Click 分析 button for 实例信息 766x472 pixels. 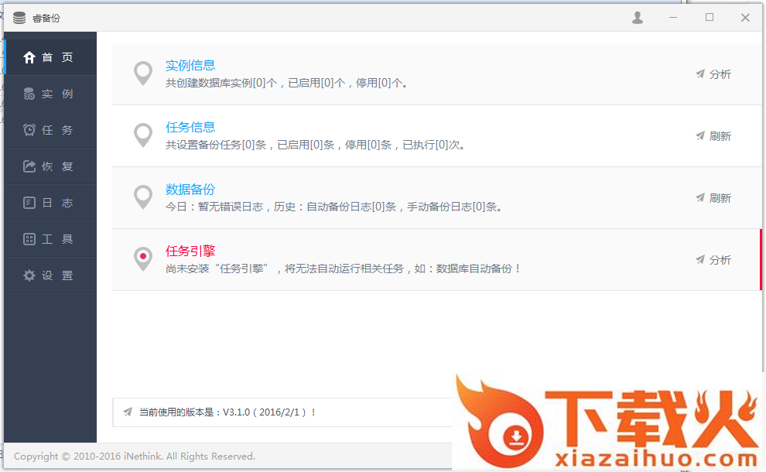(713, 74)
